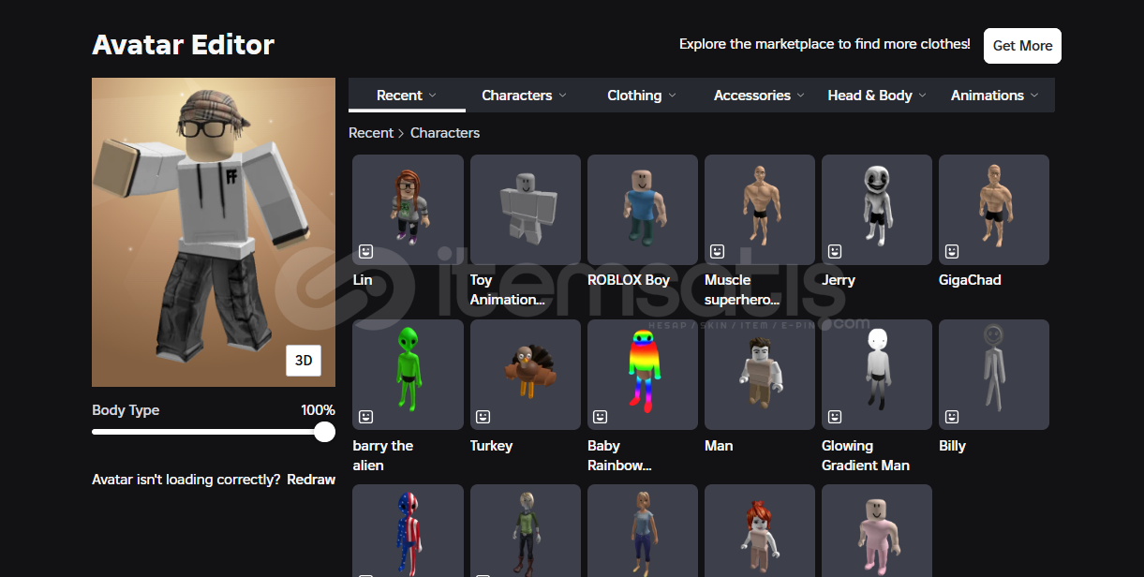Select the Toy Animation character thumbnail
Screen dimensions: 1144x577
click(526, 210)
